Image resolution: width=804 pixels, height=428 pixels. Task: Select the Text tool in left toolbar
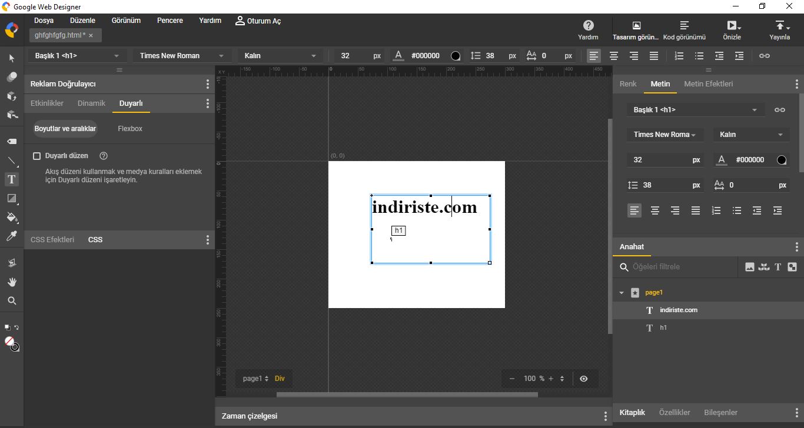11,179
